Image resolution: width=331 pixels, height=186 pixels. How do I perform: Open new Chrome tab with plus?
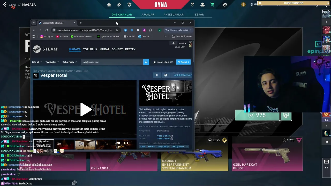click(x=81, y=23)
